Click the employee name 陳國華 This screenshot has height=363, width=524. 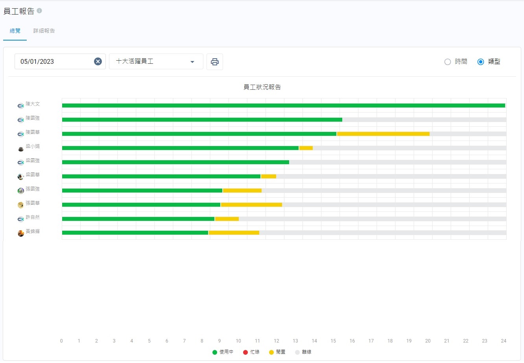pos(33,132)
